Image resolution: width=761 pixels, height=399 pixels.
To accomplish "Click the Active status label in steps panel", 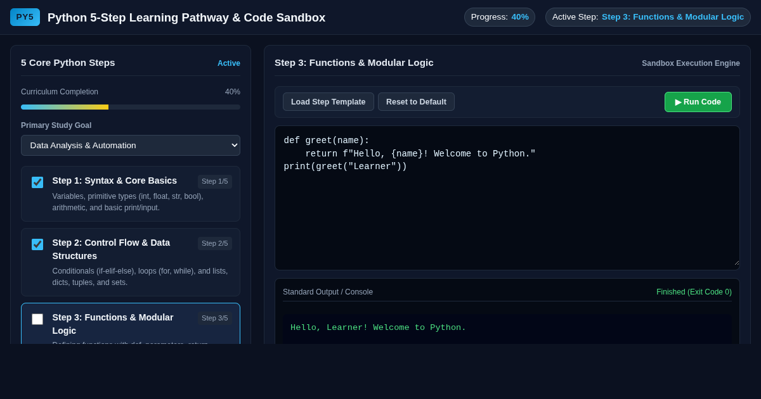I will [x=229, y=63].
